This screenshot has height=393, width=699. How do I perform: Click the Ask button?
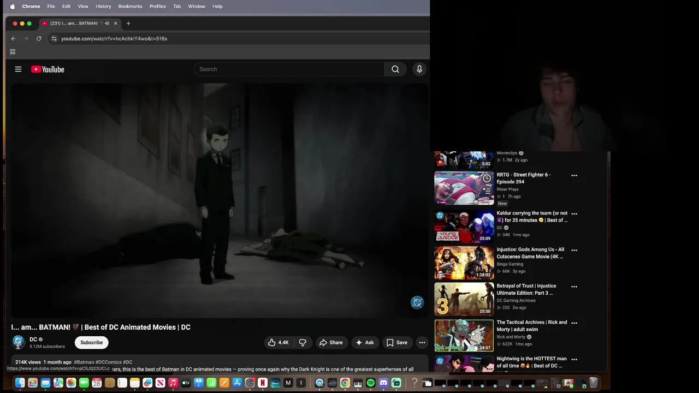pyautogui.click(x=365, y=342)
